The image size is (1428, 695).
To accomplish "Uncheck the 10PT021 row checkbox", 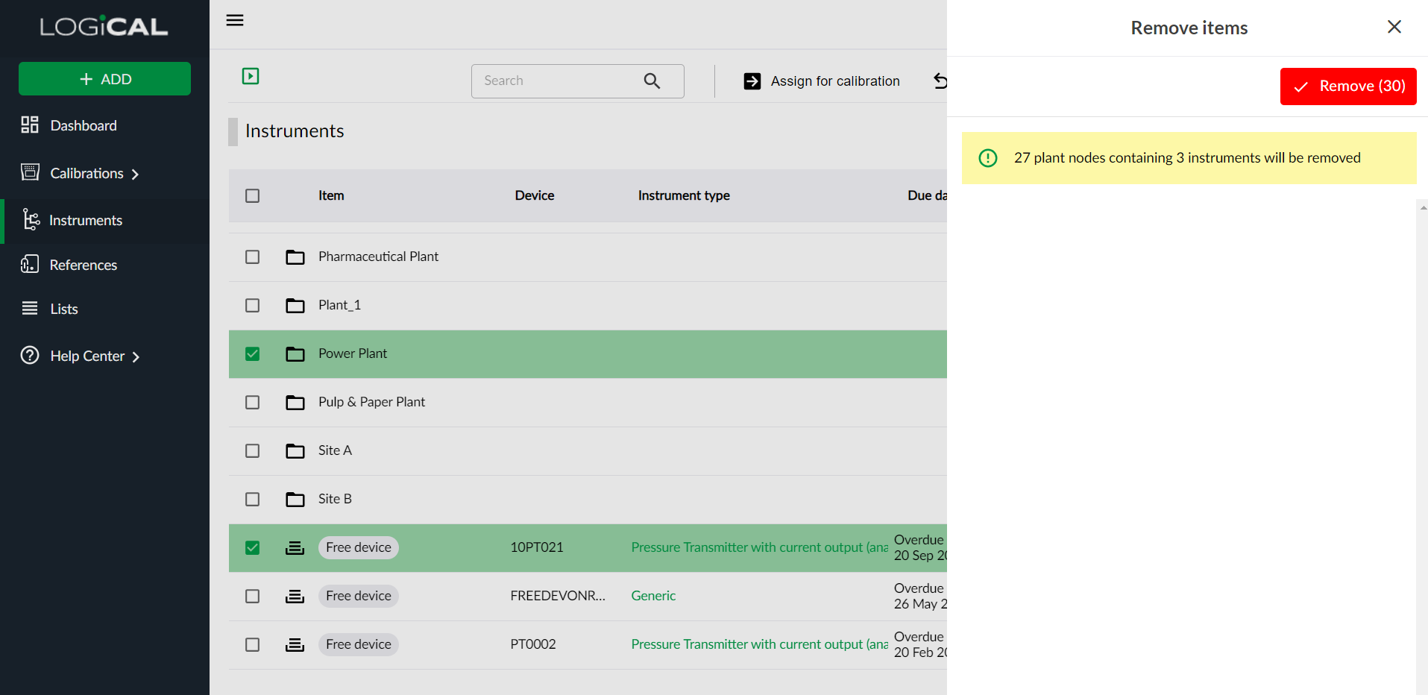I will tap(253, 548).
